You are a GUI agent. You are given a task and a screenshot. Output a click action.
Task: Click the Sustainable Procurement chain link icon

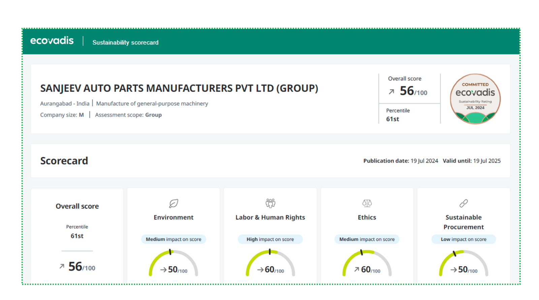(x=464, y=203)
